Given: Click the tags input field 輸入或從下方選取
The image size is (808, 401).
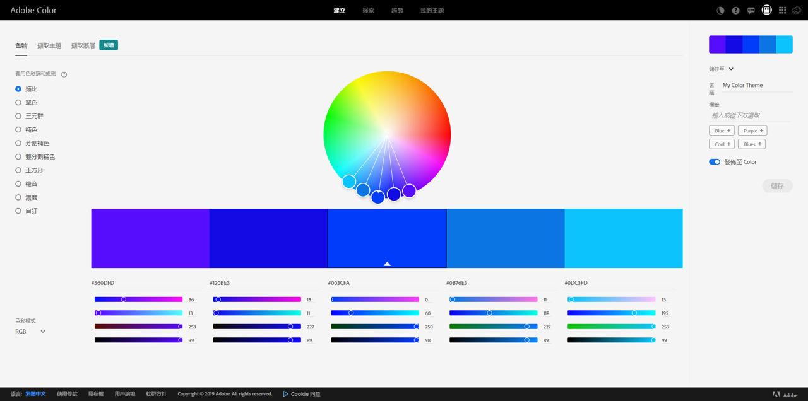Looking at the screenshot, I should click(751, 115).
